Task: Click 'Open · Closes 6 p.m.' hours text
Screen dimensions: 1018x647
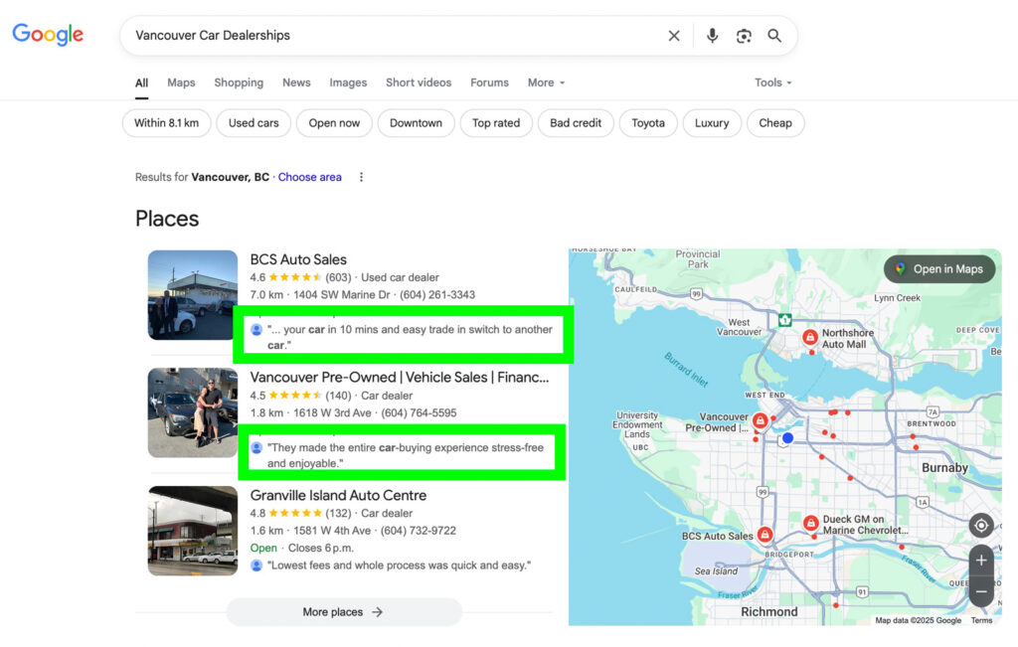Action: 302,548
